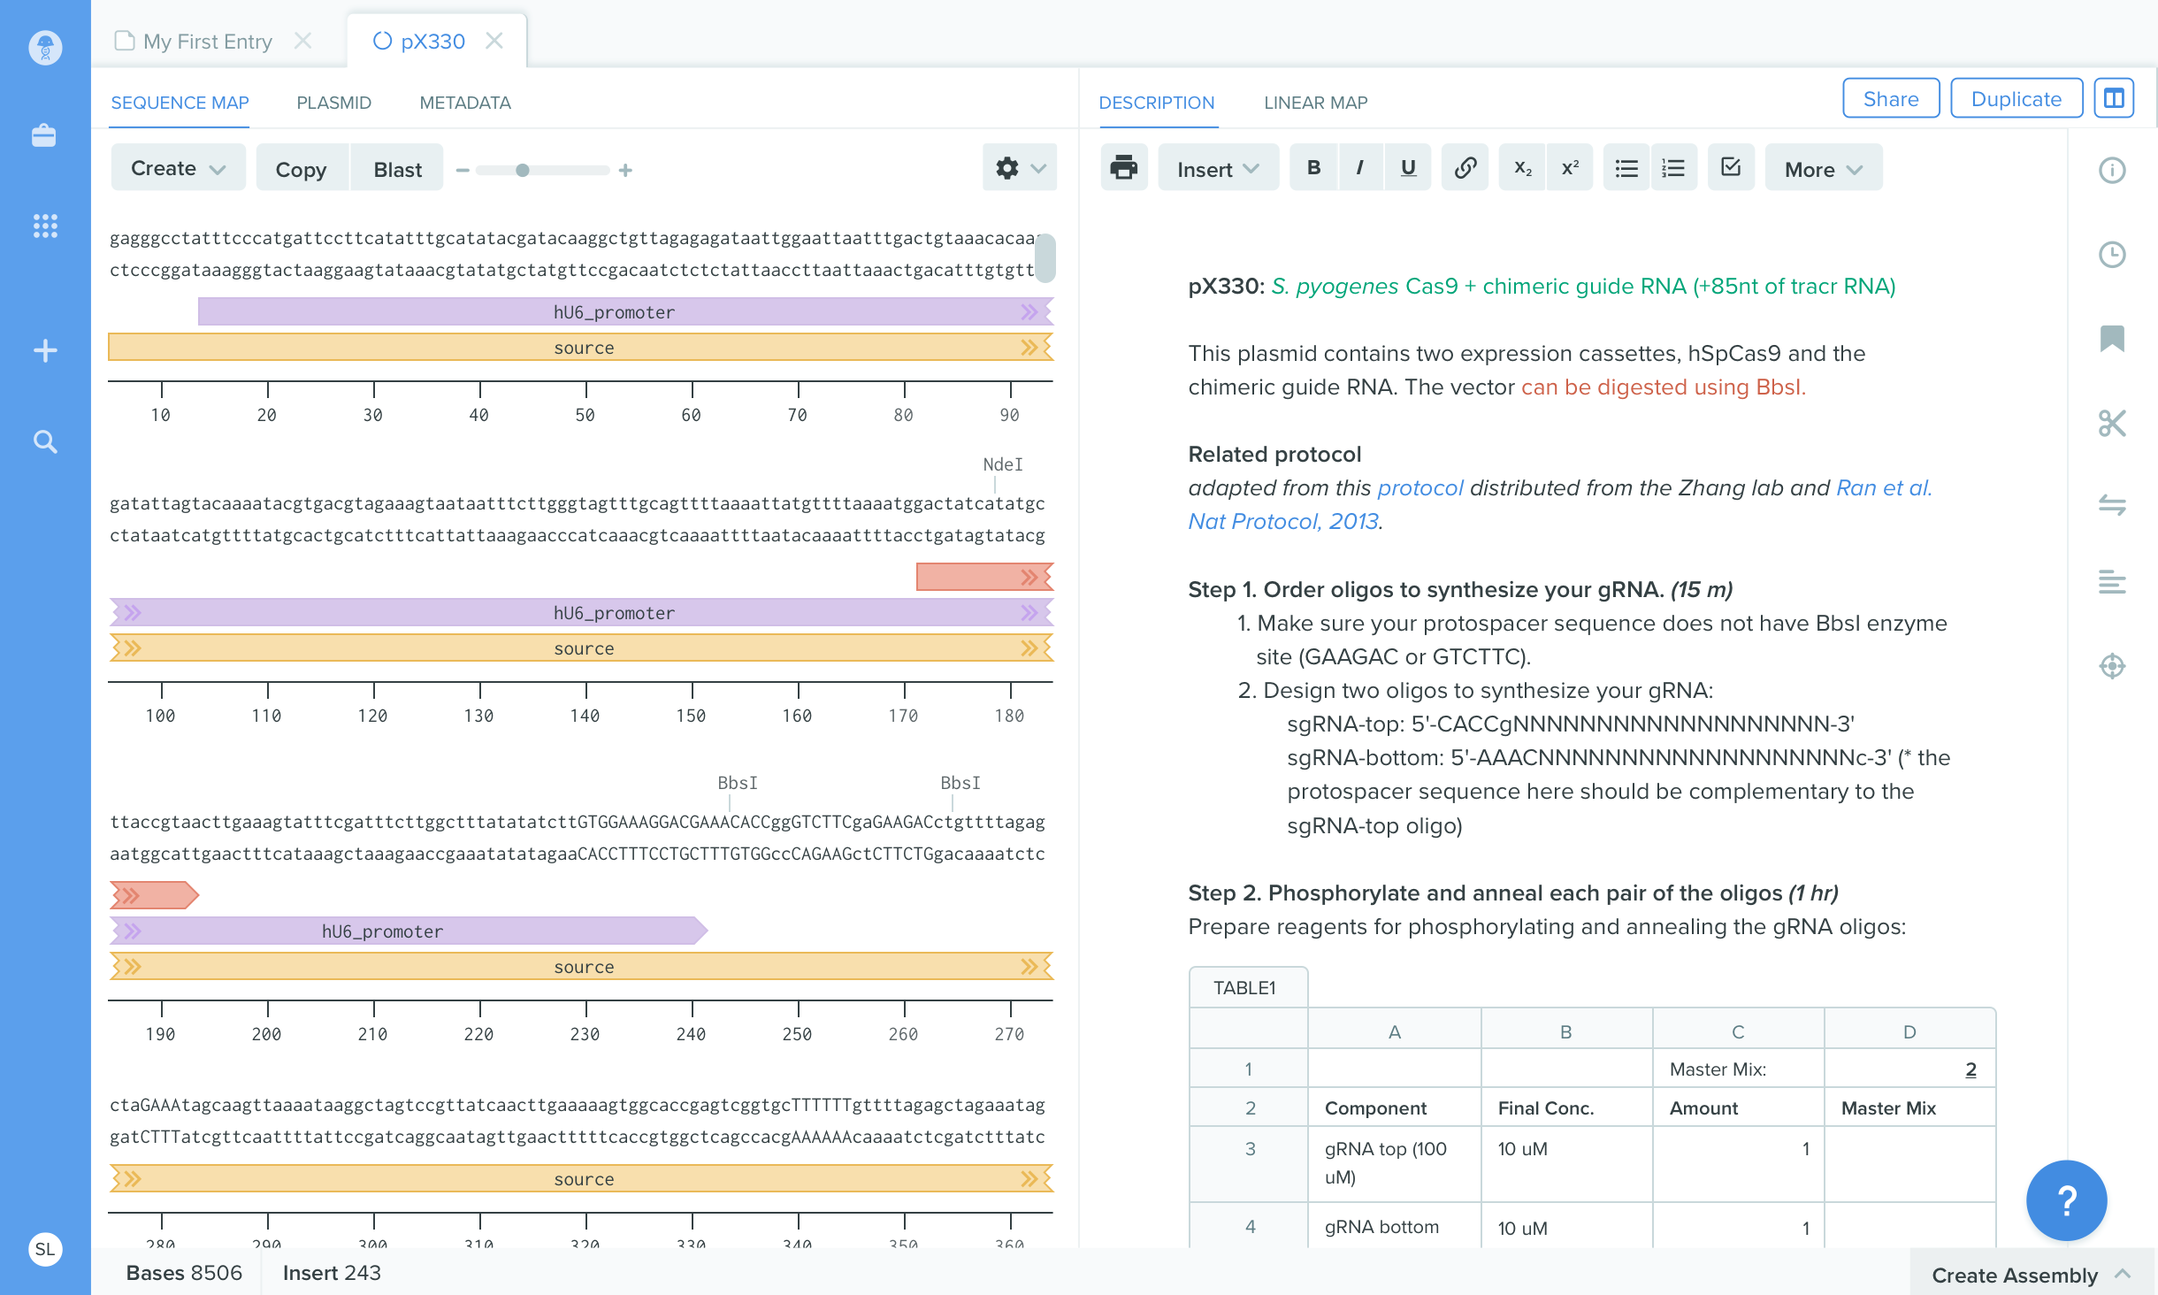Open the briefcase projects icon
2158x1295 pixels.
point(44,136)
